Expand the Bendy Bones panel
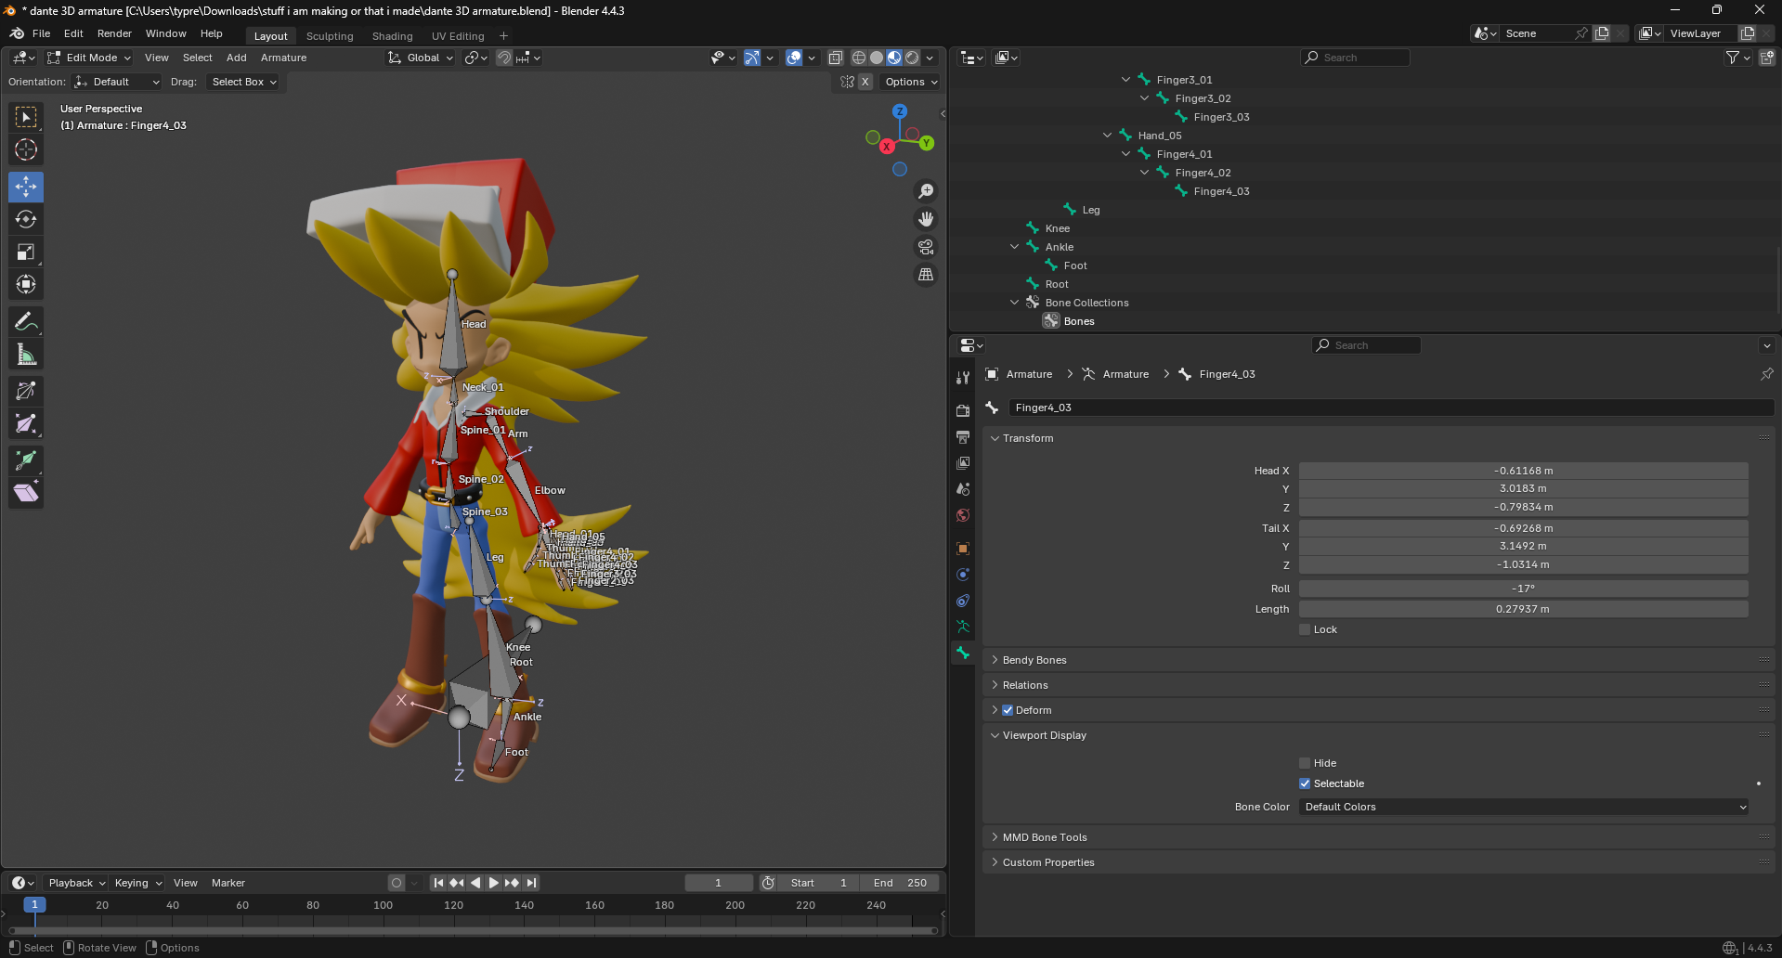The image size is (1782, 958). (1034, 660)
